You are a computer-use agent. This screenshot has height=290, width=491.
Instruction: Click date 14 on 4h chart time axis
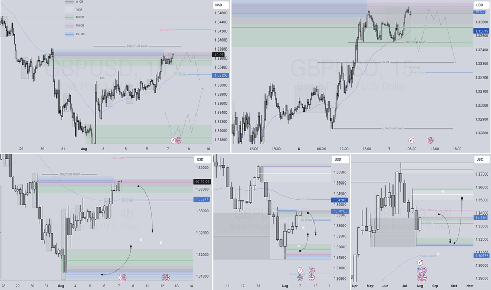[x=191, y=286]
